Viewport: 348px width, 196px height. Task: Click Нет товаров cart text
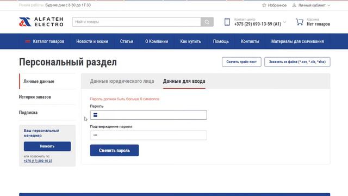click(318, 24)
